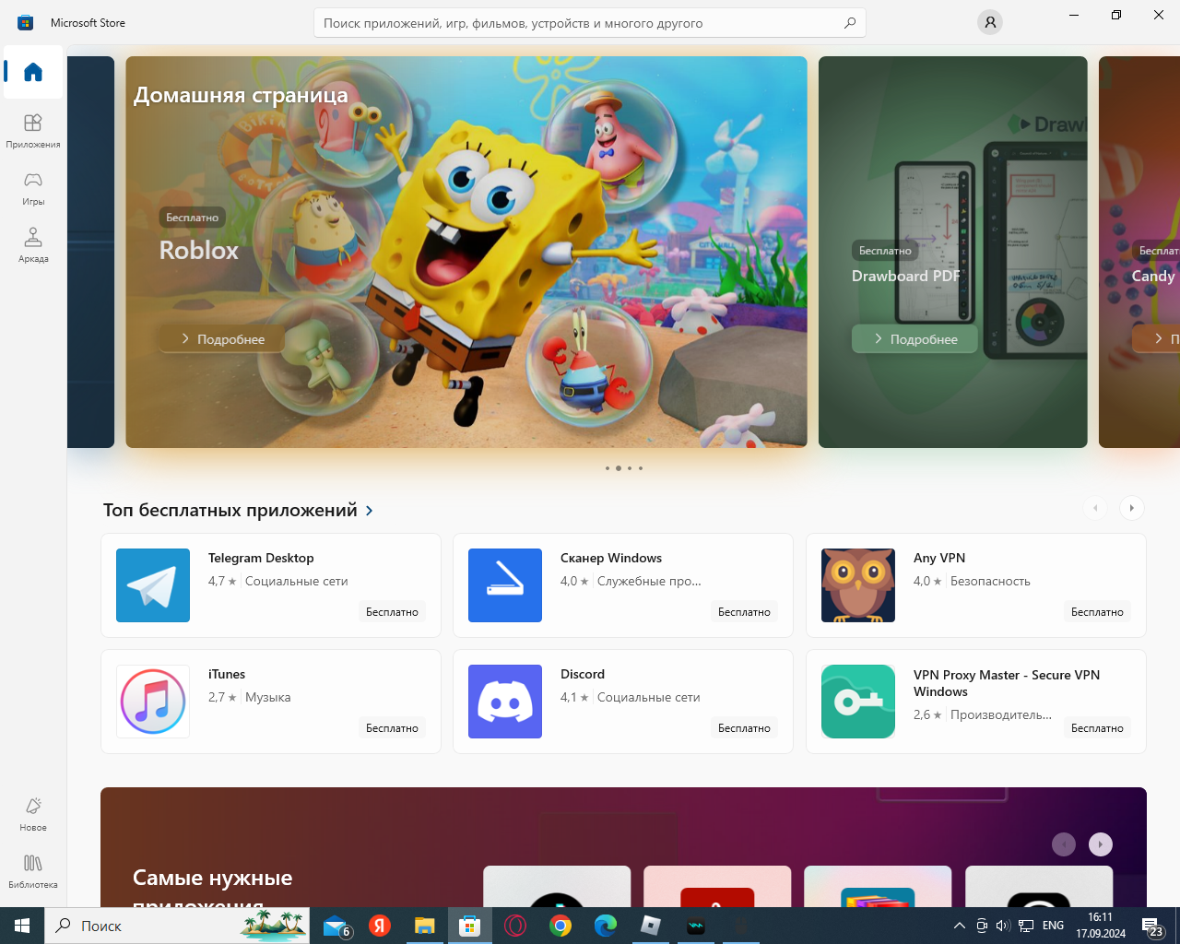Screen dimensions: 1180x944
Task: Open File Explorer from taskbar
Action: tap(425, 926)
